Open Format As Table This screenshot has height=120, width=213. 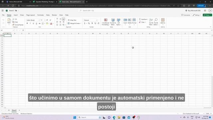point(113,22)
